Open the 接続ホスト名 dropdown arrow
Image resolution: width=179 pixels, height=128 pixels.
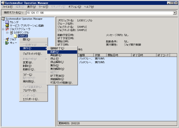click(x=174, y=13)
